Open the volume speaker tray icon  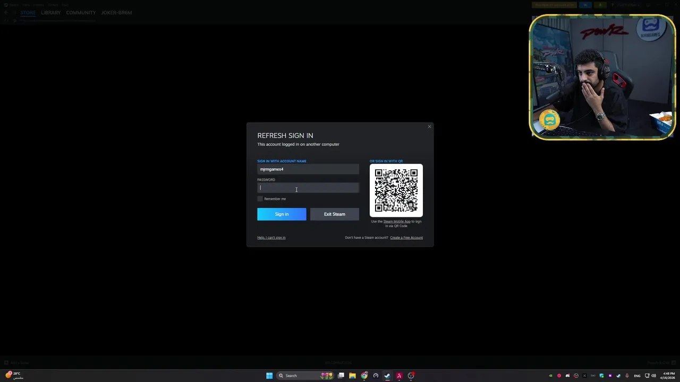pyautogui.click(x=653, y=376)
